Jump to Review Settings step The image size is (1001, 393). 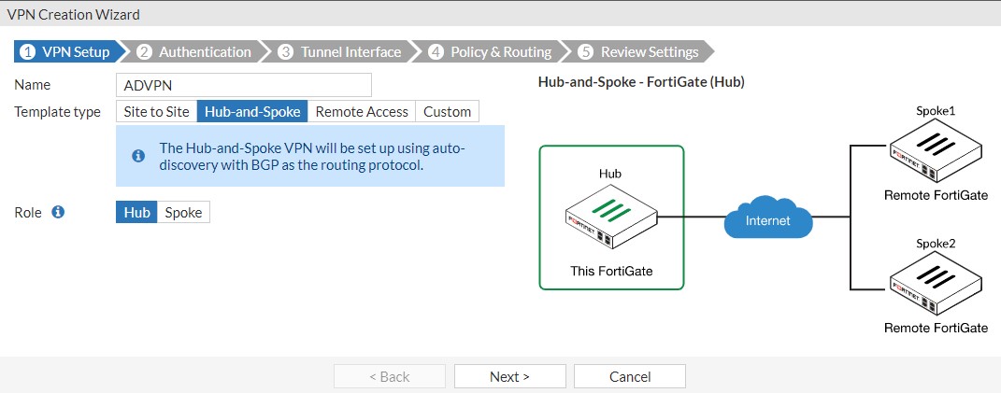[x=639, y=51]
